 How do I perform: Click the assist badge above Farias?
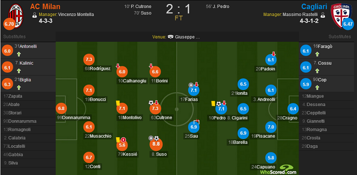191,85
